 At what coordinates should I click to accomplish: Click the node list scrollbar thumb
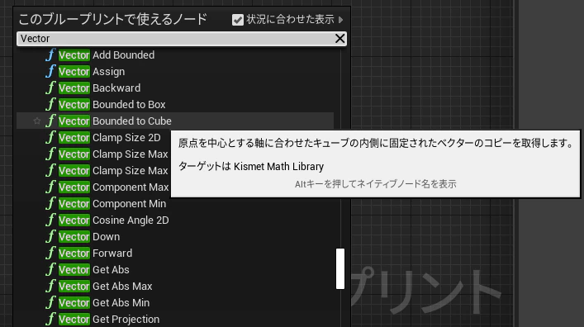click(x=340, y=269)
